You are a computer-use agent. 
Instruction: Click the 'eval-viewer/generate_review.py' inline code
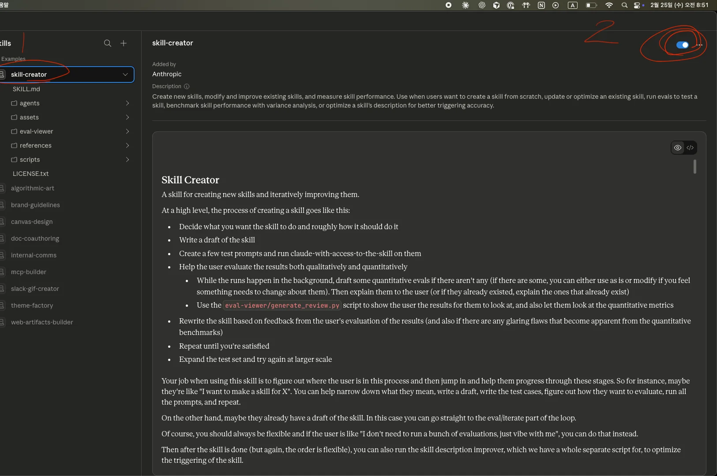[282, 305]
